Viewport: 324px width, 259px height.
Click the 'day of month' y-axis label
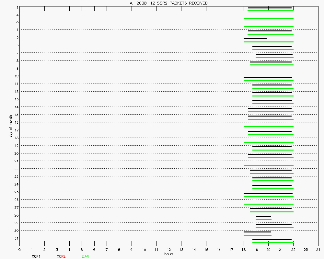[x=11, y=126]
